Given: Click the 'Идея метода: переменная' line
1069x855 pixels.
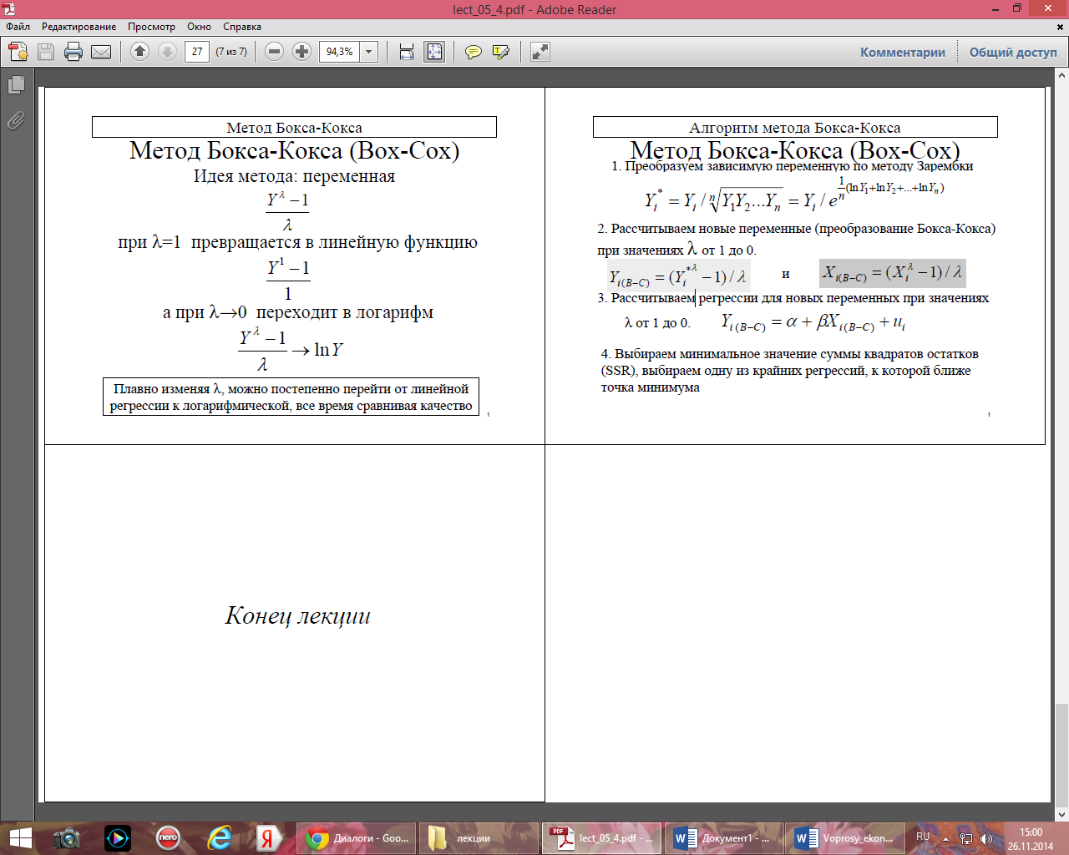Looking at the screenshot, I should tap(294, 176).
